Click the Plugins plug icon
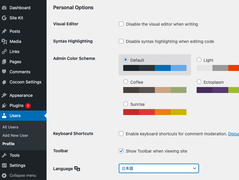Image resolution: width=239 pixels, height=180 pixels. click(x=4, y=105)
